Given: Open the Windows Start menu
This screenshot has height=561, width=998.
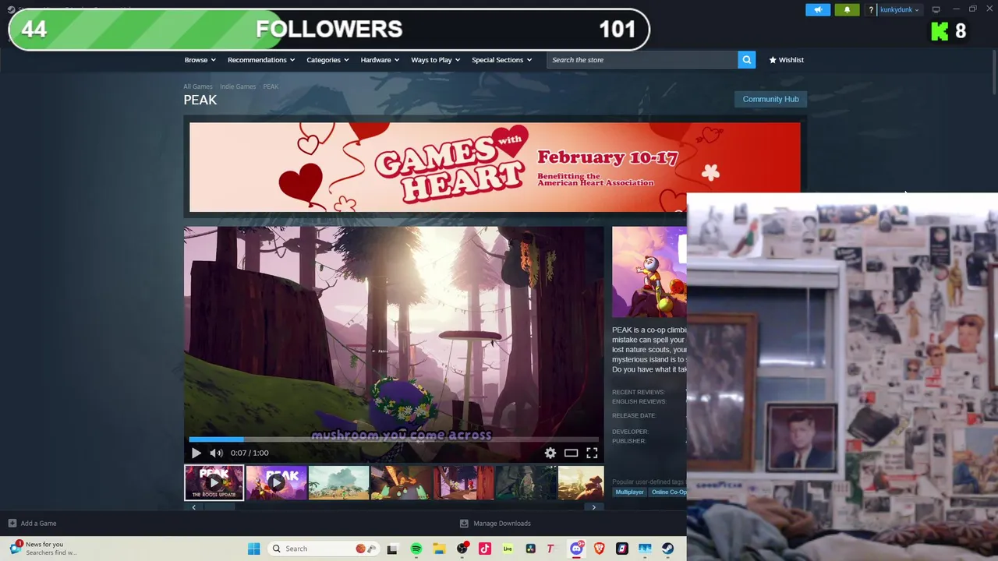Looking at the screenshot, I should (253, 549).
